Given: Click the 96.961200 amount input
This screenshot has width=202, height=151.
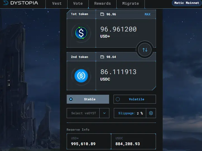Looking at the screenshot, I should 118,29.
